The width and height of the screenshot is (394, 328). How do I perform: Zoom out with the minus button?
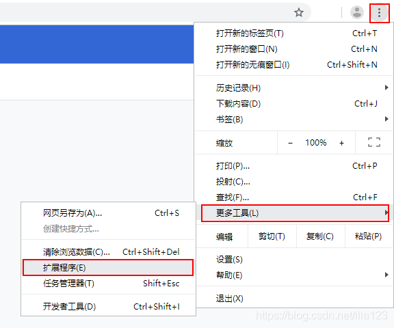[x=290, y=143]
